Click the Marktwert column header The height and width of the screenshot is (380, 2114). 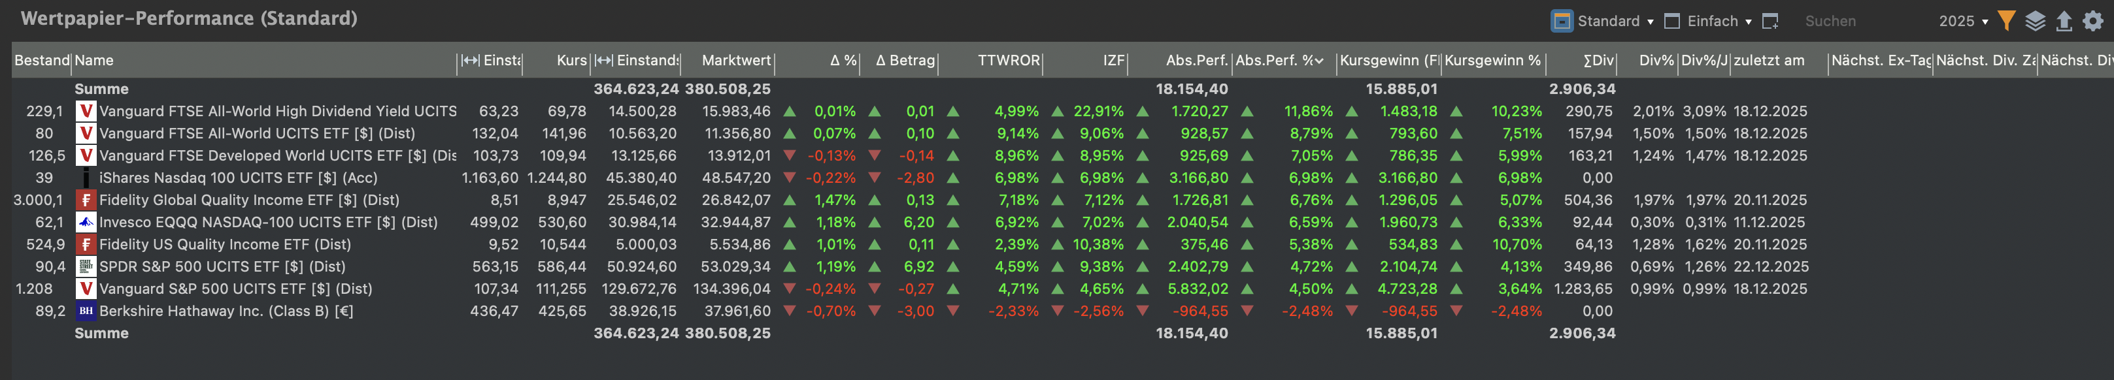pos(736,61)
